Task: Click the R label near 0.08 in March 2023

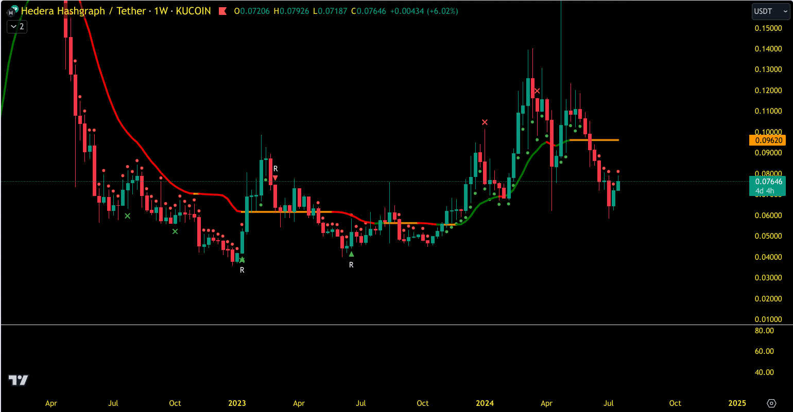Action: 275,169
